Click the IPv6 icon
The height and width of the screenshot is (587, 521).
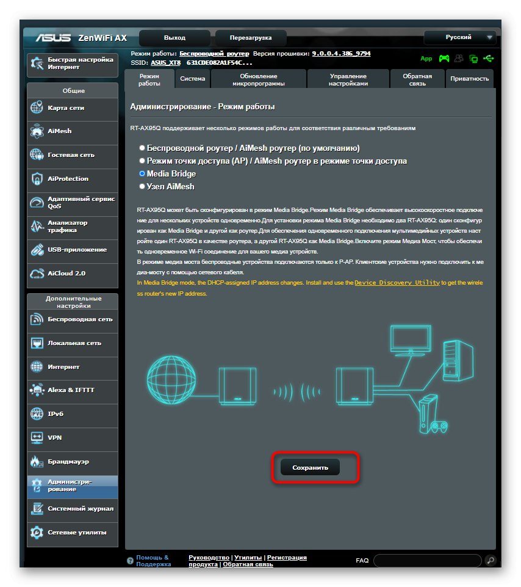tap(37, 414)
